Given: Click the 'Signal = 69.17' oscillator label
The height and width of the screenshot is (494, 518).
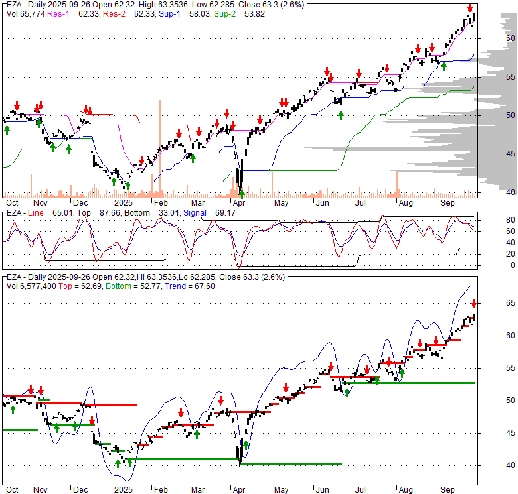Looking at the screenshot, I should [209, 213].
